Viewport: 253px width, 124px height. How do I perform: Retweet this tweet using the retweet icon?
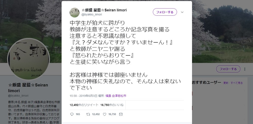click(x=88, y=114)
